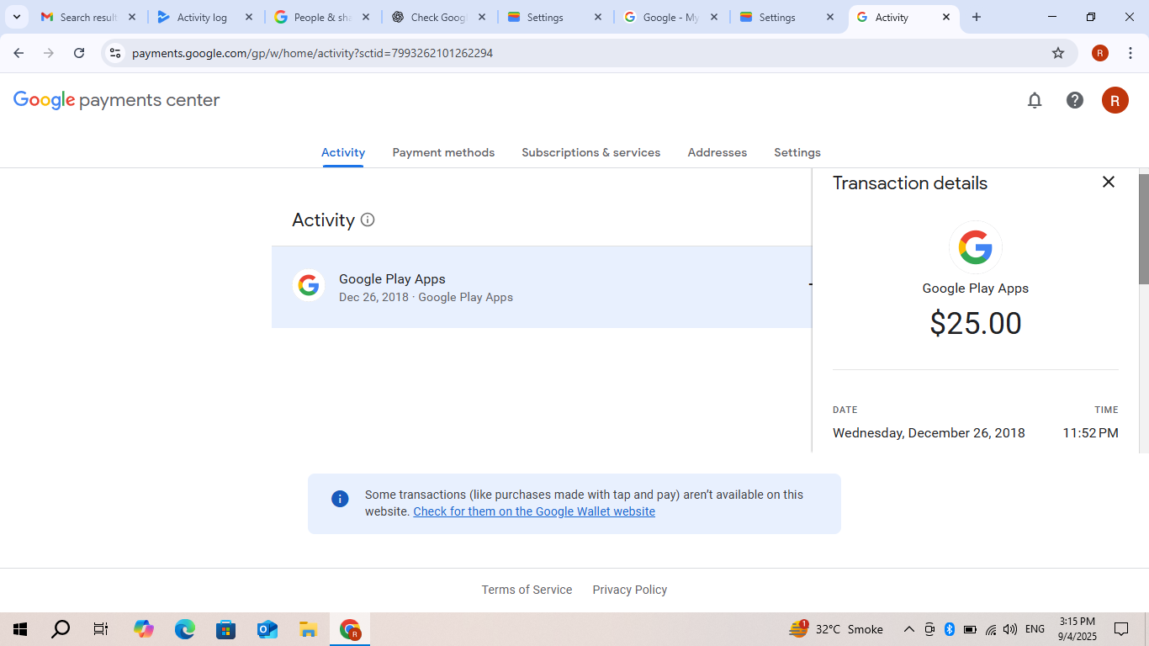Open the weather widget showing 32°C Smoke

(x=836, y=629)
